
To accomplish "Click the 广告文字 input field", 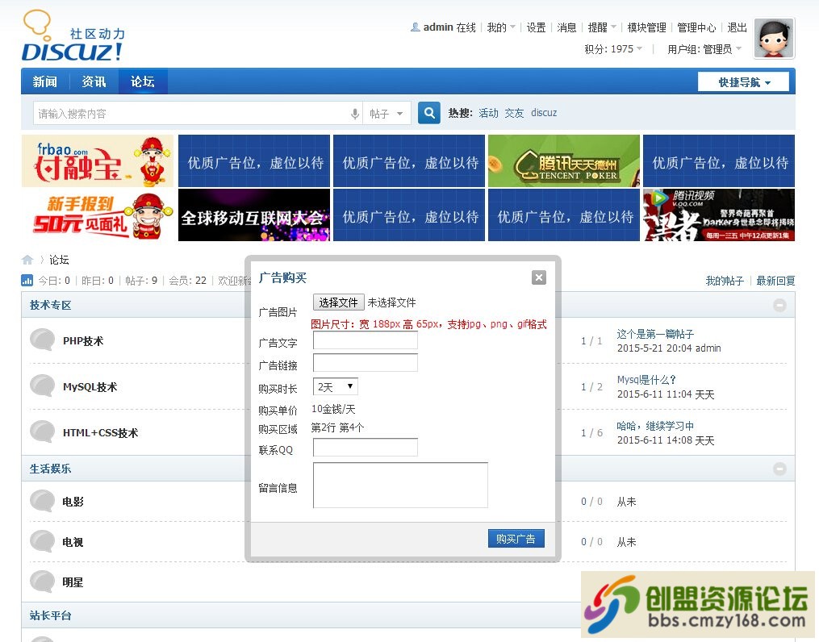I will (365, 340).
